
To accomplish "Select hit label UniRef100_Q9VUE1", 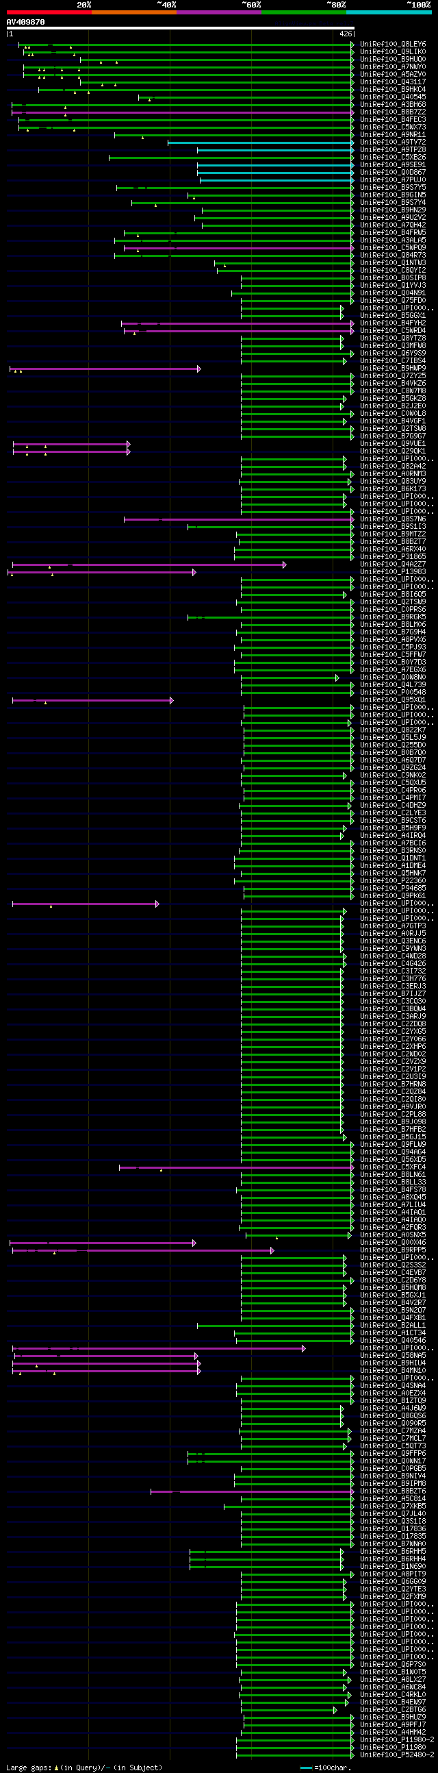I will click(393, 444).
